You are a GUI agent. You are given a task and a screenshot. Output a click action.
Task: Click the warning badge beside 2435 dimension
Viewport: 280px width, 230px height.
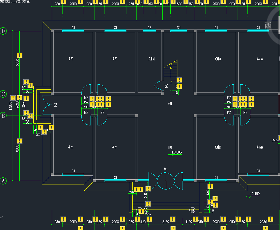coord(148,189)
